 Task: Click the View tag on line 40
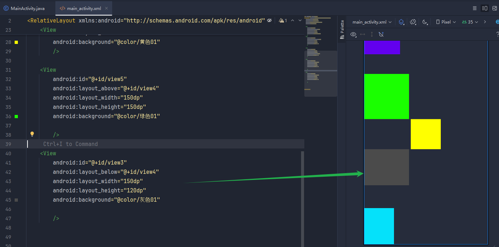click(x=48, y=153)
